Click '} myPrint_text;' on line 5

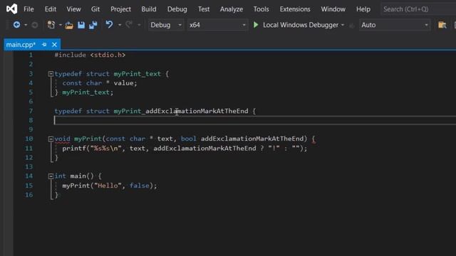pos(84,92)
